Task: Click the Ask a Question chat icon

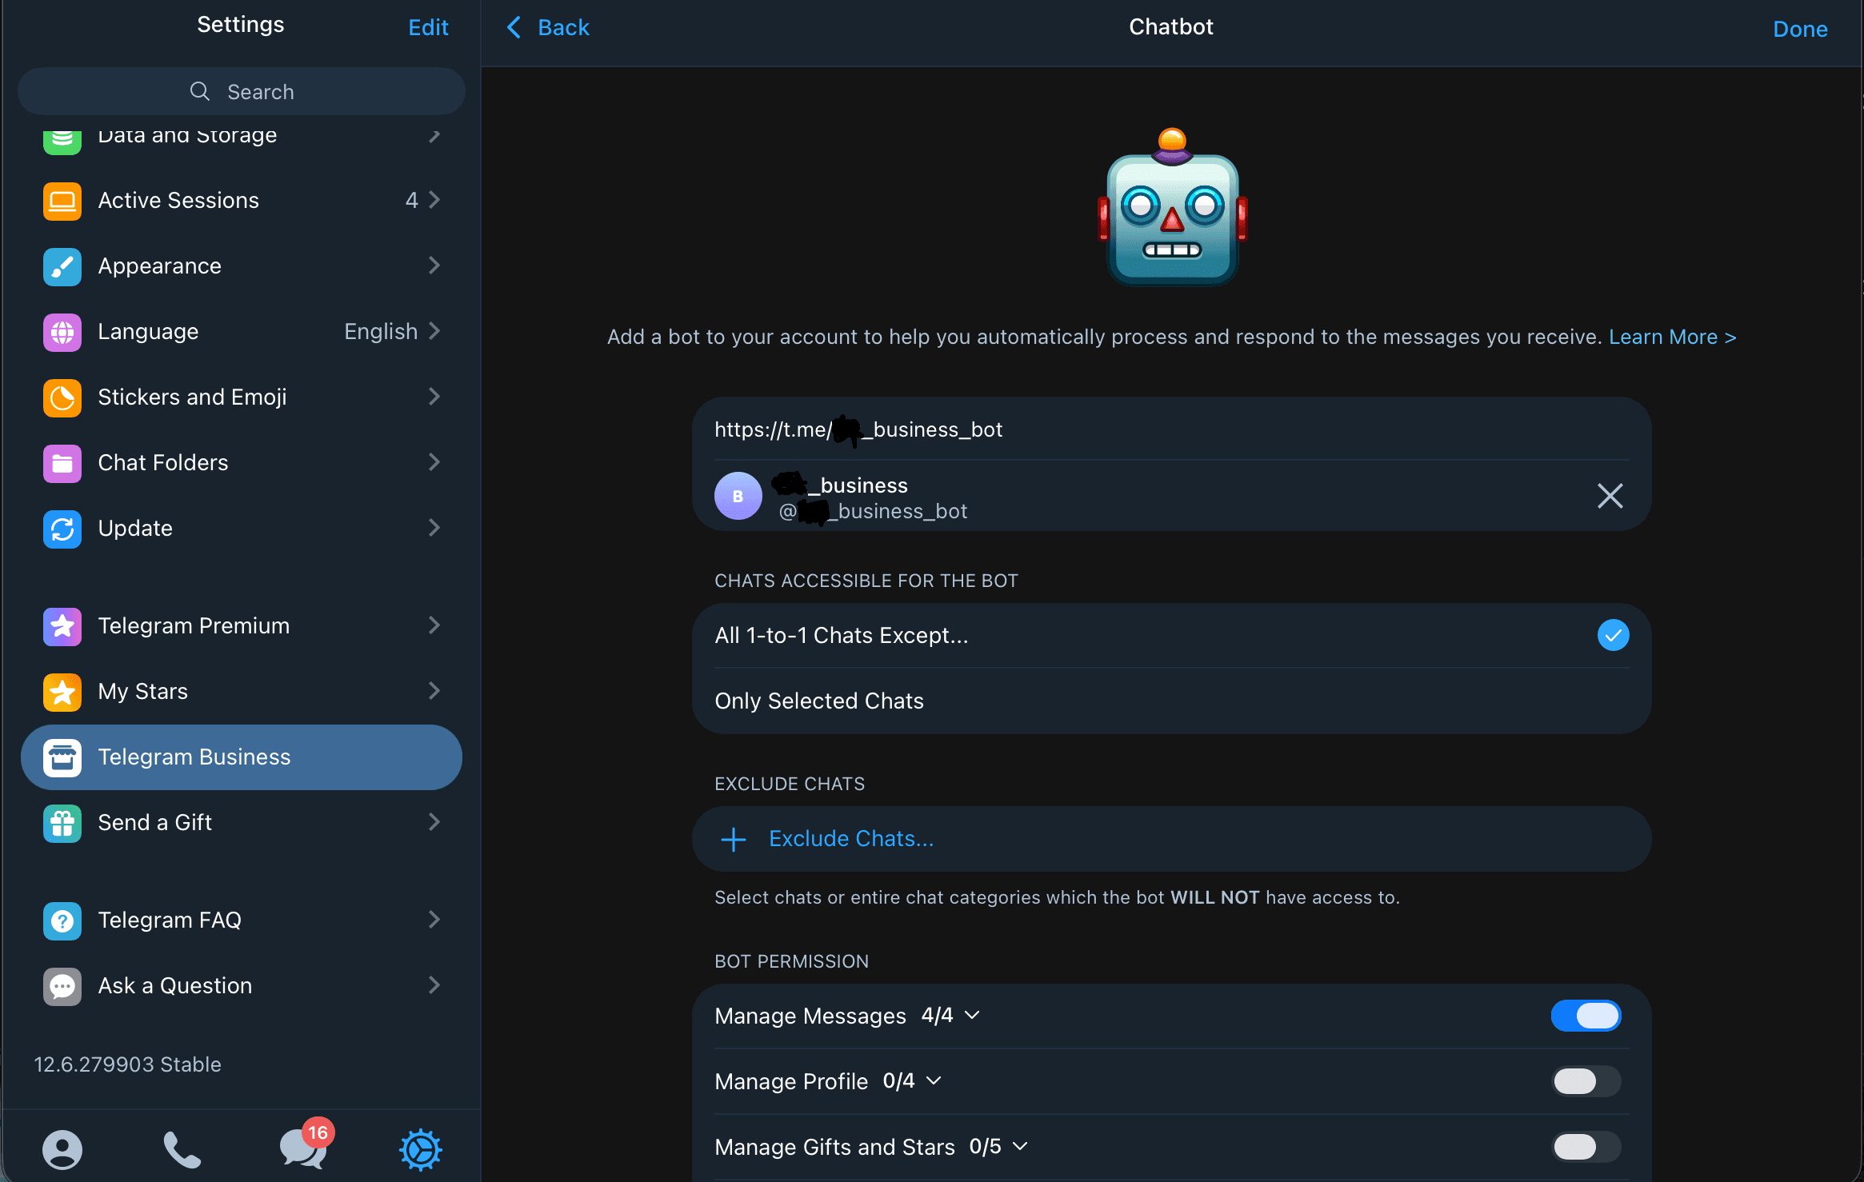Action: [x=62, y=986]
